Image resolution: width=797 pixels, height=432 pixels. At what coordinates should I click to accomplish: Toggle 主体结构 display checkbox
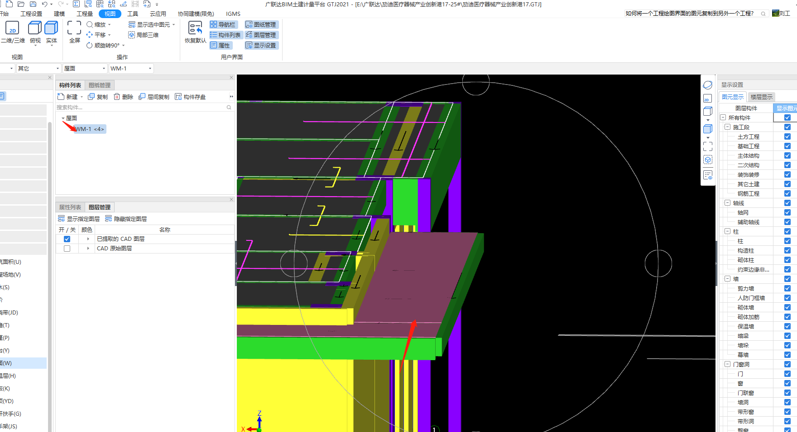787,155
